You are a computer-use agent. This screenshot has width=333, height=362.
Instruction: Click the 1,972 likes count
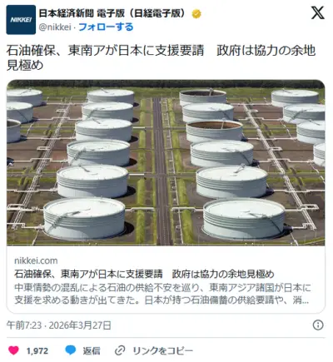[37, 351]
